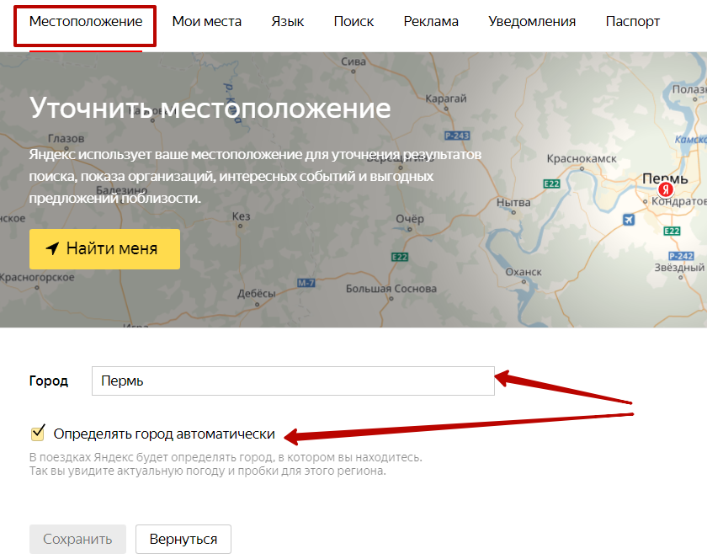Click the Глазов label on the map
The height and width of the screenshot is (559, 707).
point(66,139)
